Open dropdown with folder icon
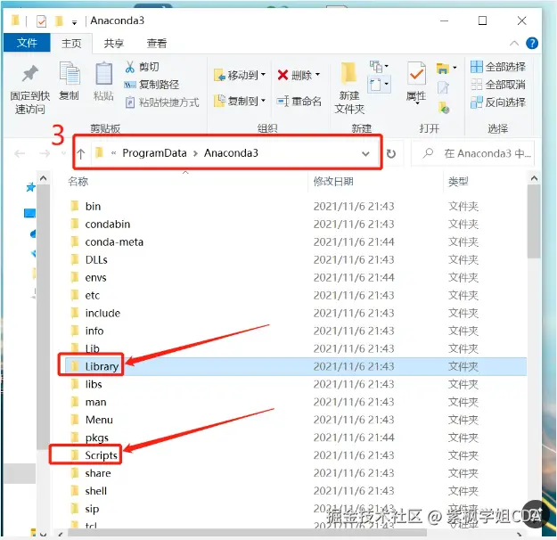Screen dimensions: 557x540 point(446,68)
